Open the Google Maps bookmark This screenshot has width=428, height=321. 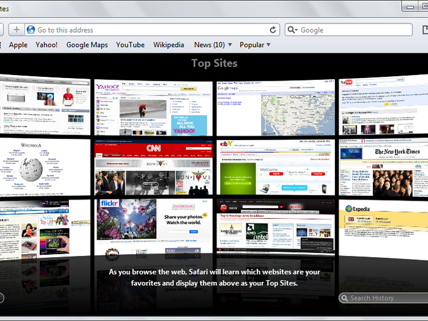[x=87, y=45]
